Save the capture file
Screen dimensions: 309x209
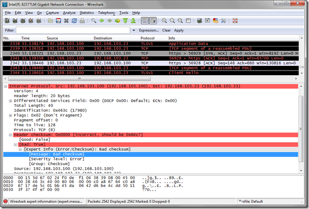(58, 20)
